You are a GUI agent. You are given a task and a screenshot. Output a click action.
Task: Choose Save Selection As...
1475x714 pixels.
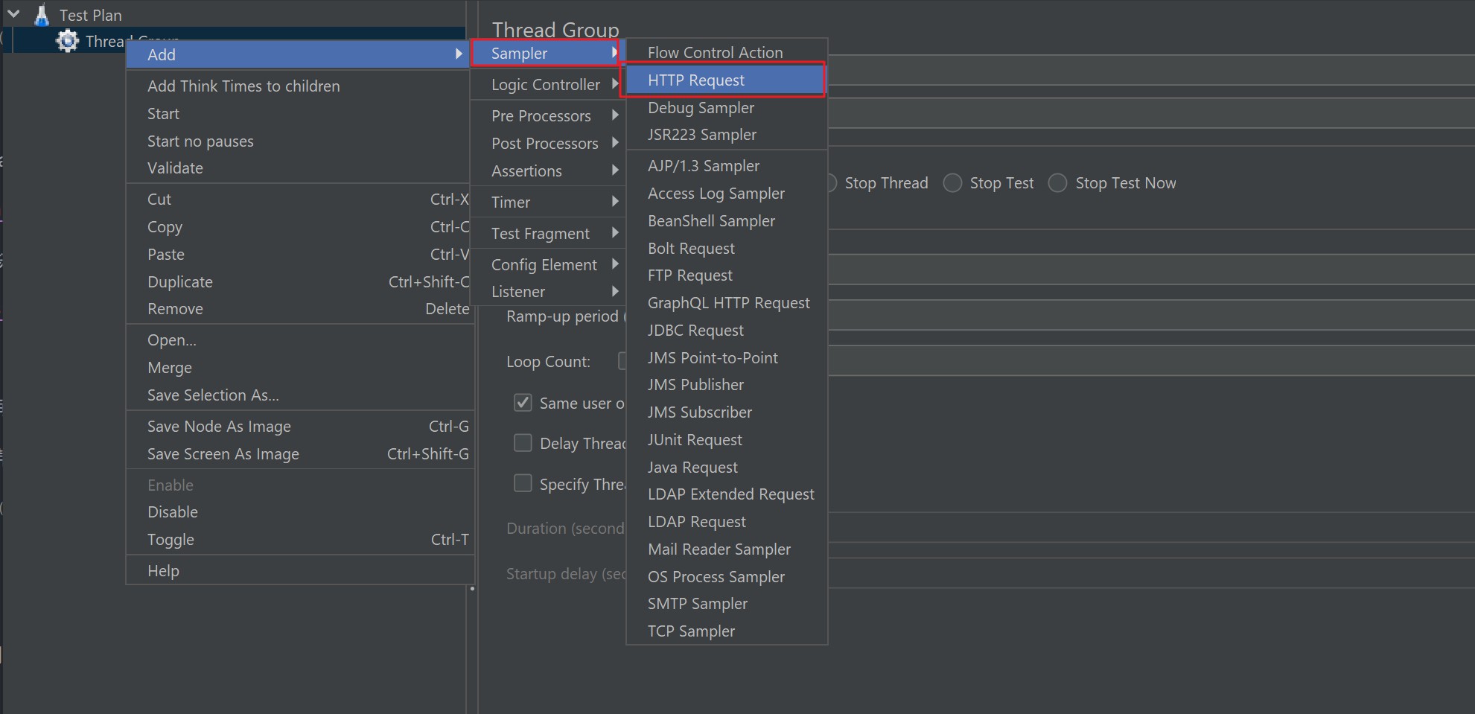[300, 395]
